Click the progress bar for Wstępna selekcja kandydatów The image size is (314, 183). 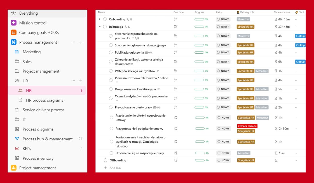click(199, 71)
